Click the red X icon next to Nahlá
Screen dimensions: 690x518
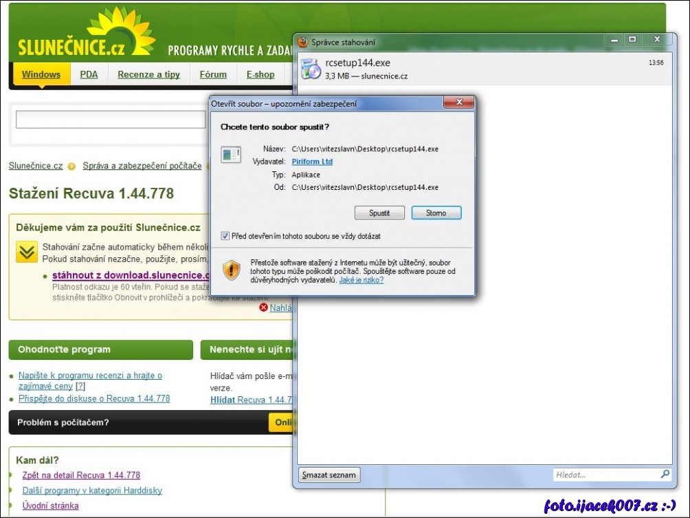point(264,307)
